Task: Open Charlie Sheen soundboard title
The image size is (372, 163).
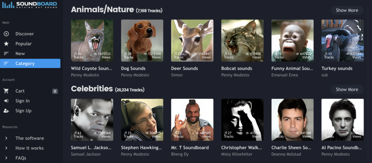Action: tap(291, 148)
